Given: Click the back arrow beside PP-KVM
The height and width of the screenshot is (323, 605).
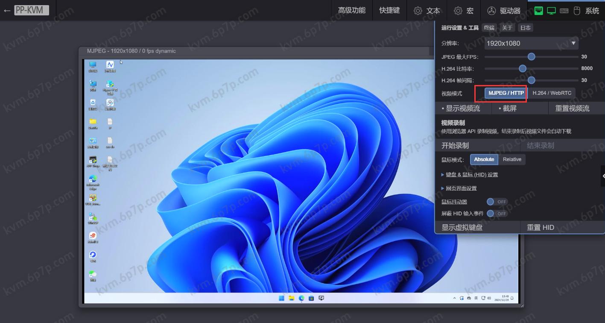Looking at the screenshot, I should pyautogui.click(x=7, y=10).
